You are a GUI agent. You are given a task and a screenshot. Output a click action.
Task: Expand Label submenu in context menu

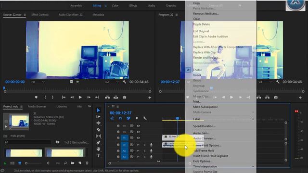point(253,119)
